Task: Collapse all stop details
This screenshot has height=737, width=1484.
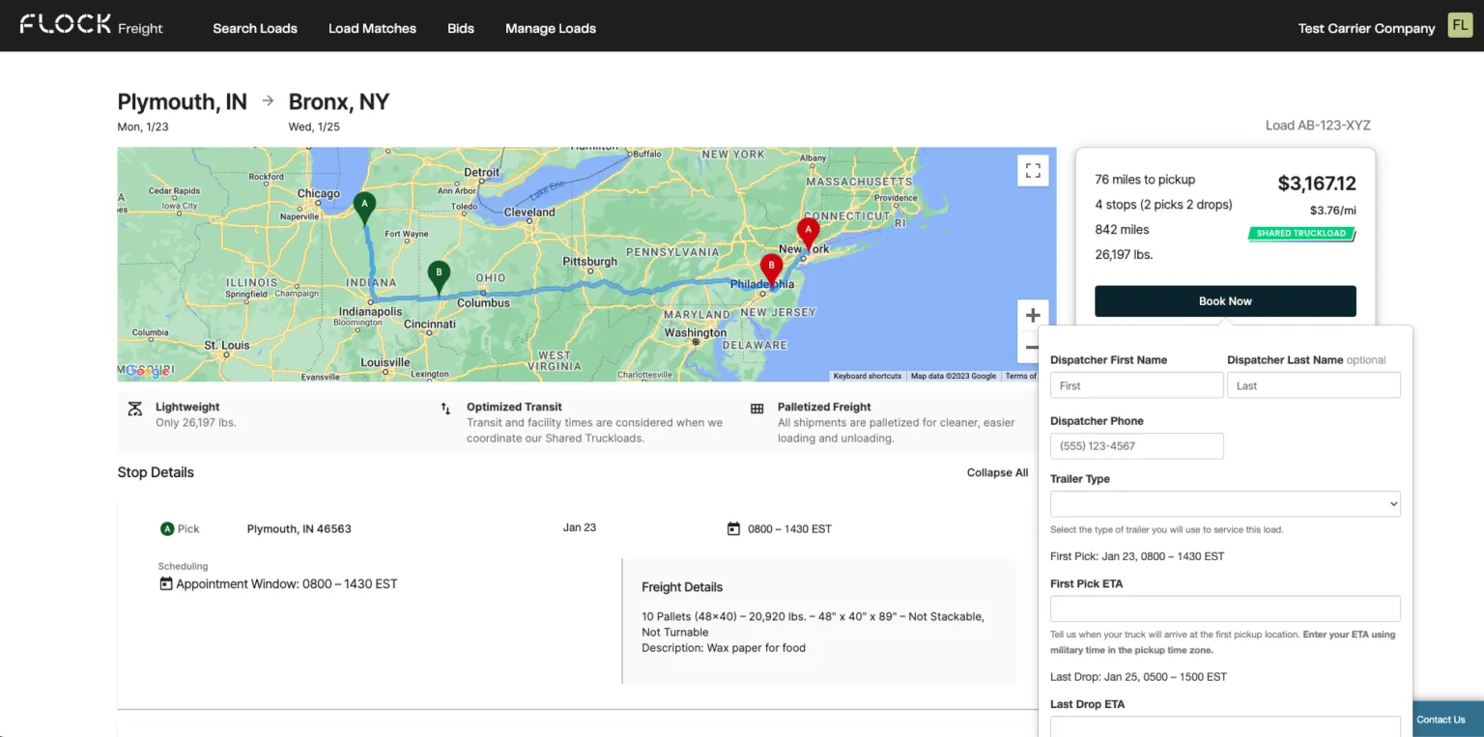Action: pos(997,472)
